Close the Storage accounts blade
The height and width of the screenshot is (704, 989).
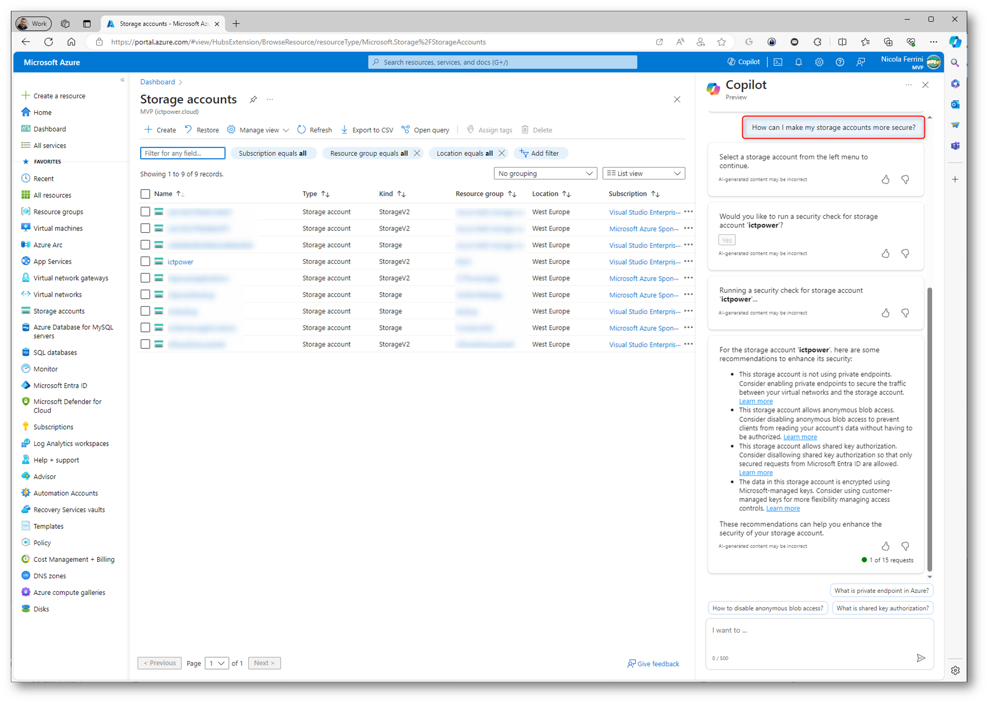pos(677,99)
